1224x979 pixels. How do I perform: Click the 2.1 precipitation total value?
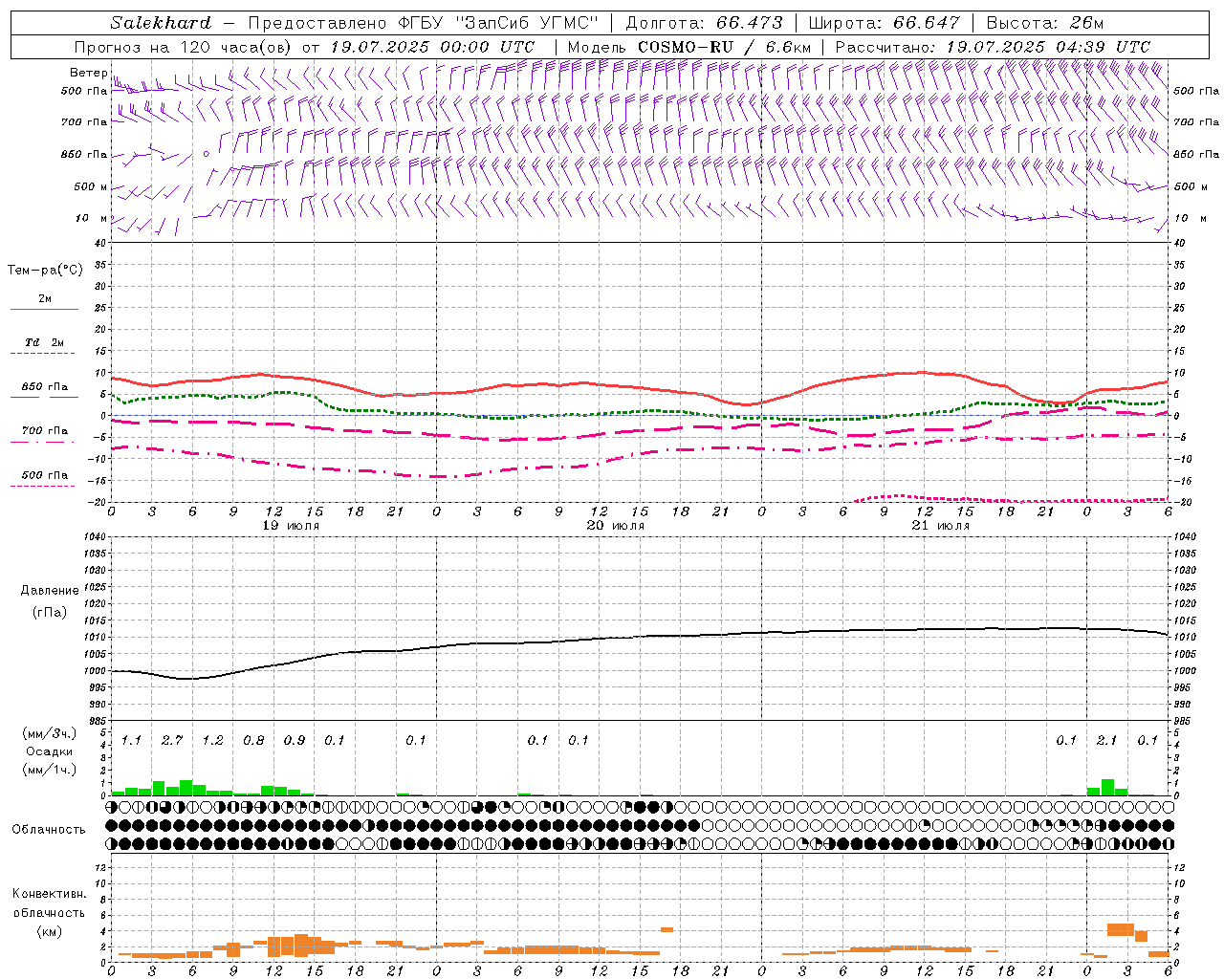tap(1106, 740)
